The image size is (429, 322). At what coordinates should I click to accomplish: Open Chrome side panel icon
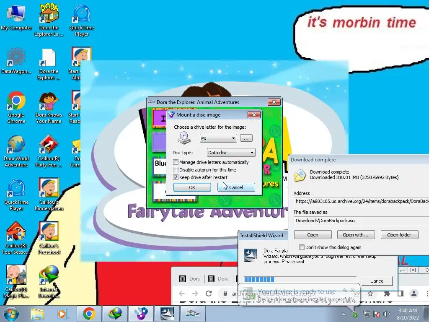click(400, 294)
